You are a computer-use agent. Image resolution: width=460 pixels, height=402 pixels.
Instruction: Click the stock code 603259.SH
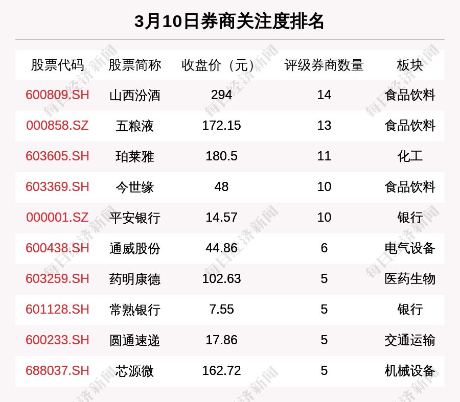[57, 279]
